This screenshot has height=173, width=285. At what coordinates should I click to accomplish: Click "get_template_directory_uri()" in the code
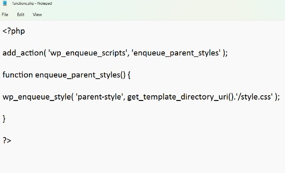pos(180,97)
